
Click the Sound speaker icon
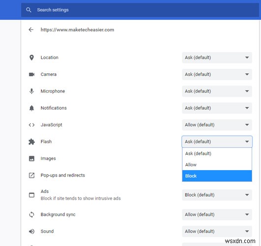pos(31,231)
